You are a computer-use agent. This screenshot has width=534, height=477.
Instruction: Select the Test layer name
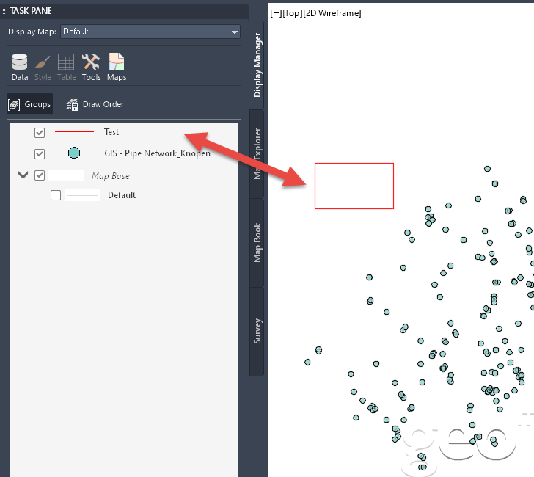click(111, 132)
